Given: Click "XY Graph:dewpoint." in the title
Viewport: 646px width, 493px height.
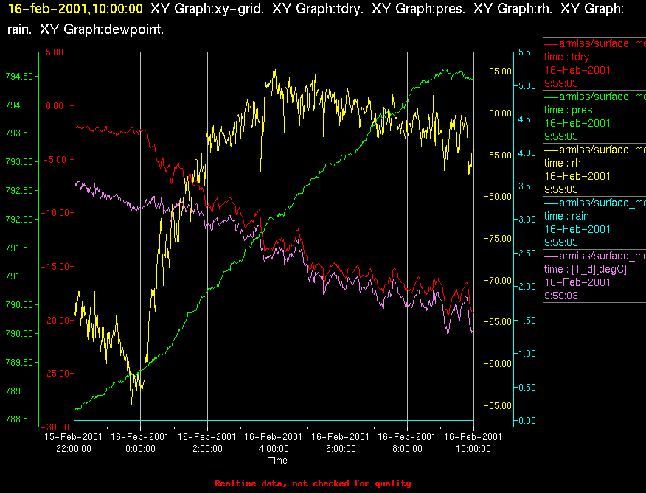Looking at the screenshot, I should click(x=102, y=29).
